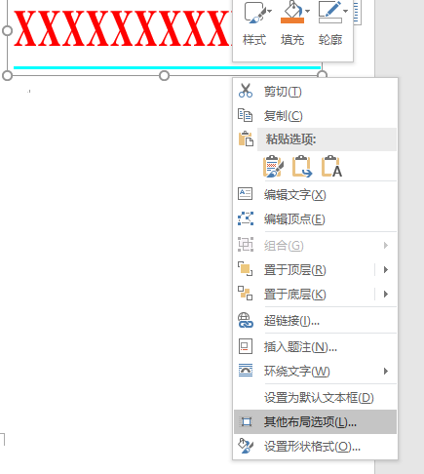Image resolution: width=424 pixels, height=474 pixels.
Task: Click the 复制 copy icon
Action: click(245, 115)
